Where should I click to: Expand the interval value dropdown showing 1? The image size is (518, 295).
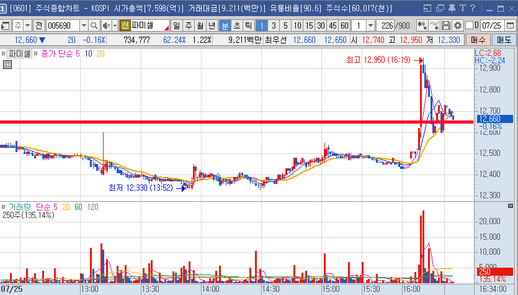pos(370,25)
